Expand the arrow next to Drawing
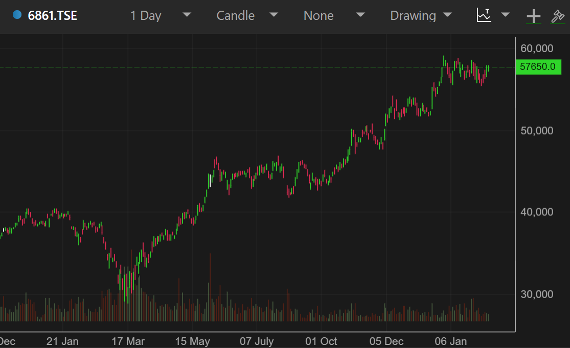This screenshot has height=348, width=570. tap(447, 15)
